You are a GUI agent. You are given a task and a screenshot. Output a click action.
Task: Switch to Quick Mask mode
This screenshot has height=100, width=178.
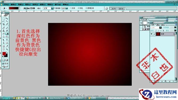7,60
